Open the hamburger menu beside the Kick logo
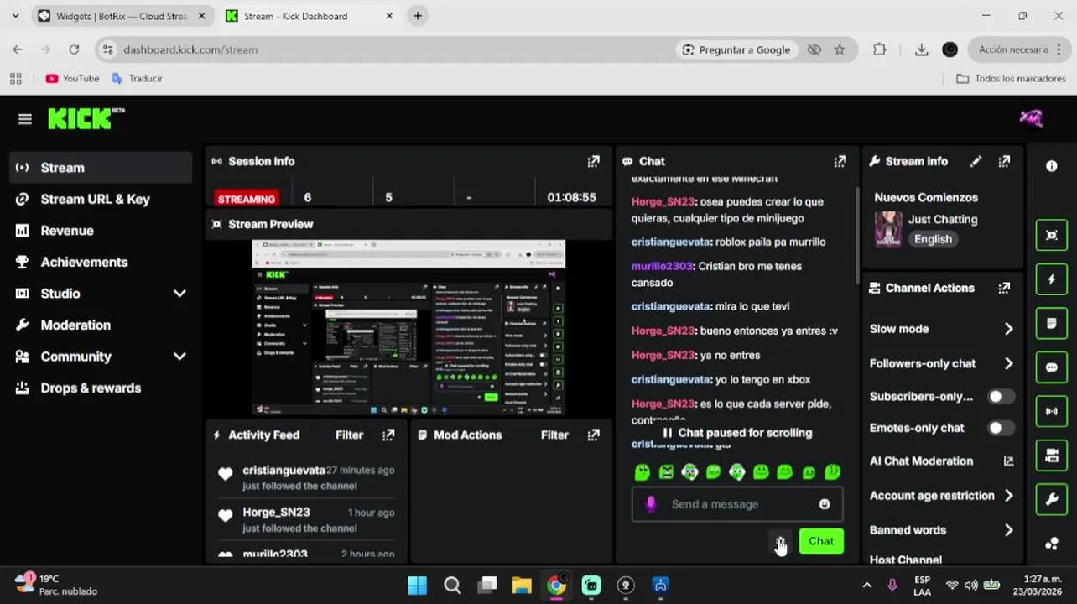The image size is (1077, 604). point(25,119)
